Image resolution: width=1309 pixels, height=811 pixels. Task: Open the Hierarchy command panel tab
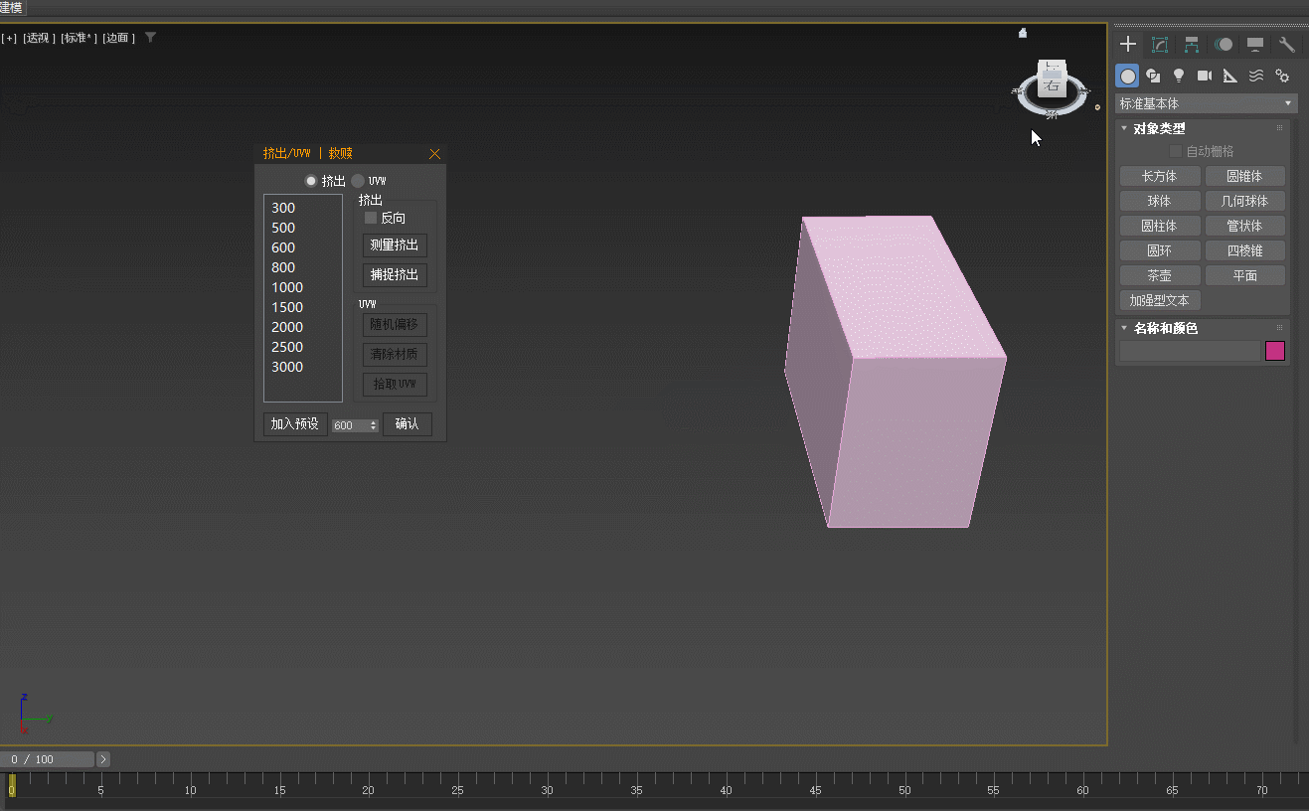[x=1191, y=45]
